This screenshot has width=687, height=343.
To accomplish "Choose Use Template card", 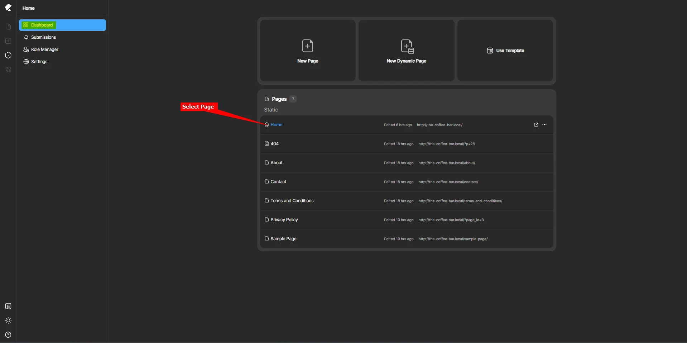I will pyautogui.click(x=505, y=51).
